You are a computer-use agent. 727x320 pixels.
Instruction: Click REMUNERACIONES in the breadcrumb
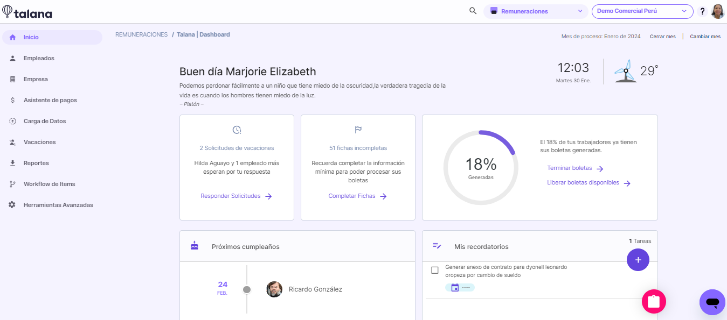[142, 34]
